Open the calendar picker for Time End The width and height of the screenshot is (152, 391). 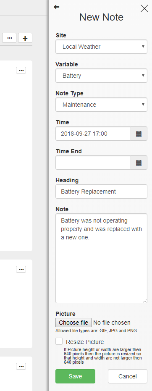tap(139, 163)
